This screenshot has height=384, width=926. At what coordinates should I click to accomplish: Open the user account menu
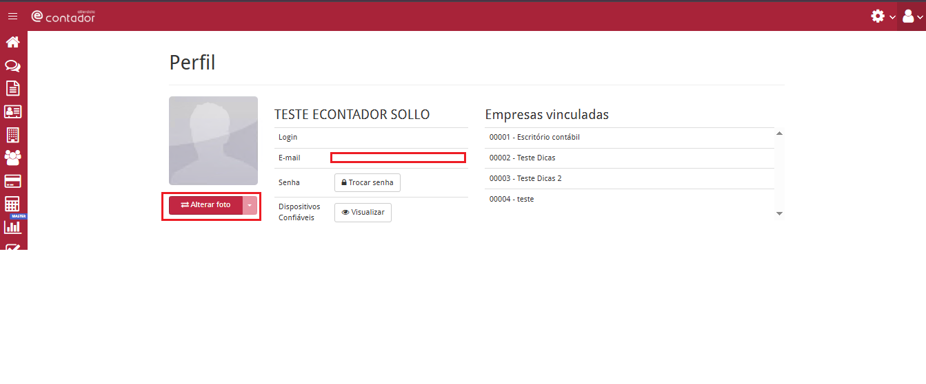(x=912, y=16)
